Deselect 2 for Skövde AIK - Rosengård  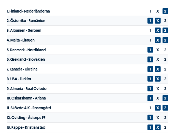[x=165, y=108]
